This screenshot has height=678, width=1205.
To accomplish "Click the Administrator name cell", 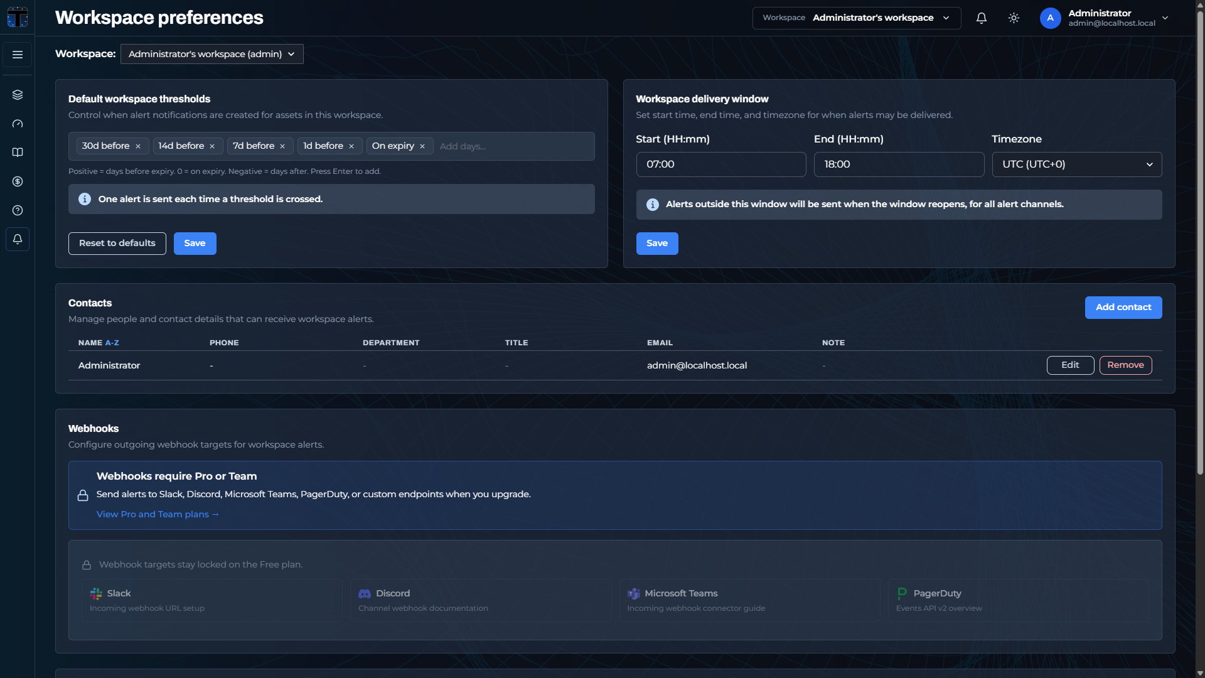I will coord(109,366).
